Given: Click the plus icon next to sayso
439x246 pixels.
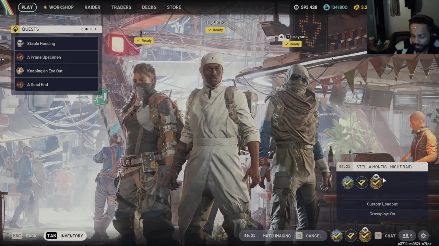Looking at the screenshot, I should [x=288, y=37].
